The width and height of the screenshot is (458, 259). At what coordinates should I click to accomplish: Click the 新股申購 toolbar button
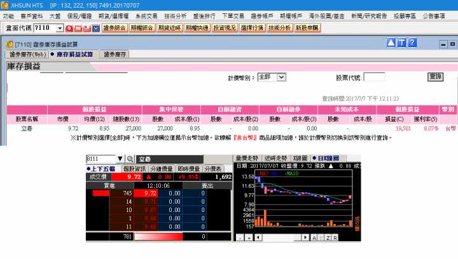pyautogui.click(x=307, y=28)
